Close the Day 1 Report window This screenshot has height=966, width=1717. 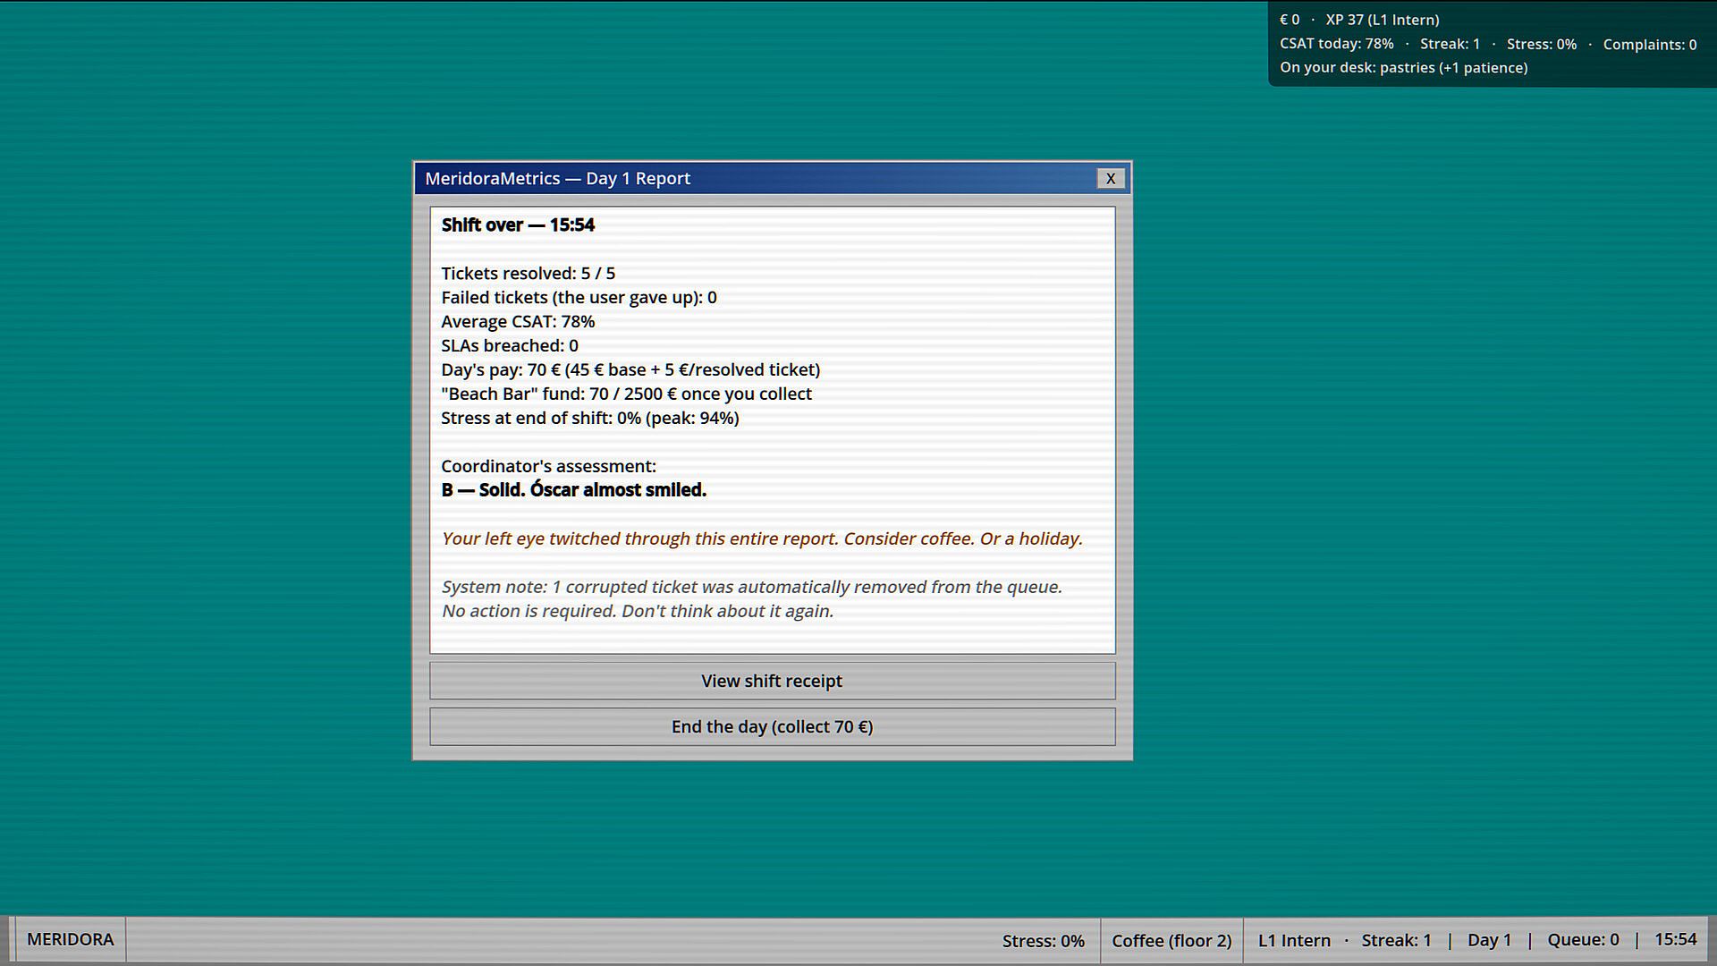click(x=1111, y=178)
